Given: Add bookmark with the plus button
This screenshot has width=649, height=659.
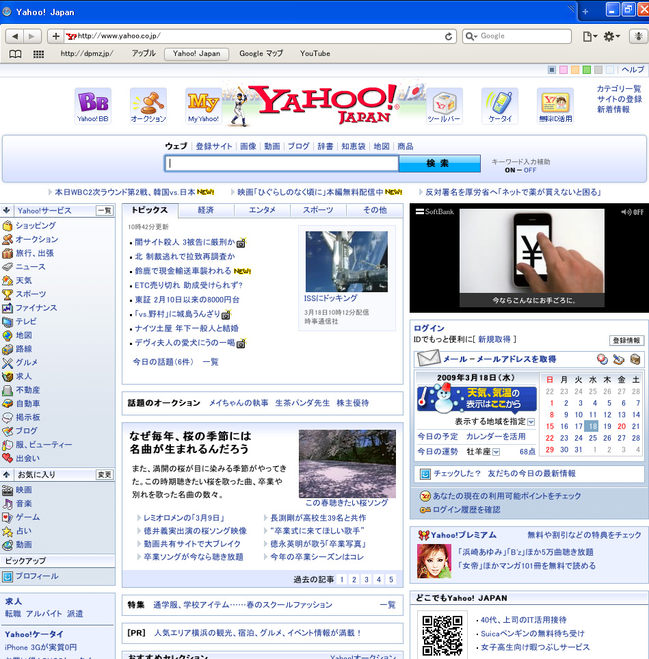Looking at the screenshot, I should (x=56, y=36).
